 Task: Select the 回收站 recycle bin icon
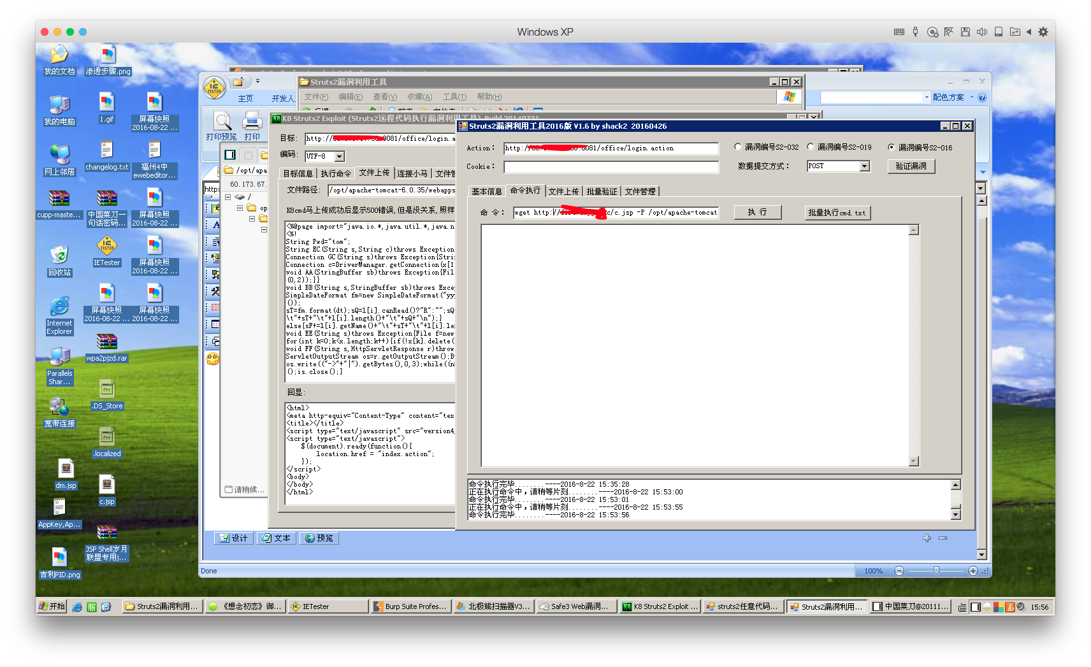pyautogui.click(x=59, y=261)
